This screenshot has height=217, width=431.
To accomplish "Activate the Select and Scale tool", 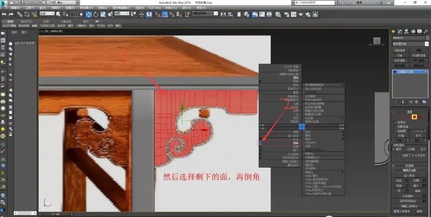I will 103,14.
